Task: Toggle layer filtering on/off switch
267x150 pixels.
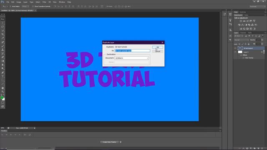Action: pyautogui.click(x=263, y=36)
